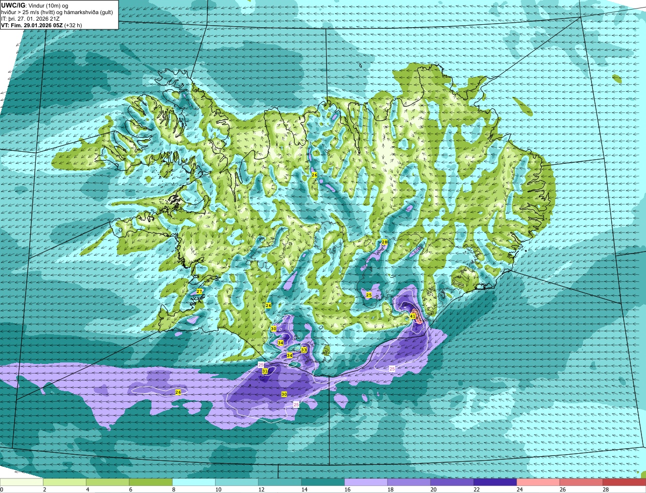Click the yellow 31 gust label
This screenshot has height=493, width=646.
pos(265,371)
